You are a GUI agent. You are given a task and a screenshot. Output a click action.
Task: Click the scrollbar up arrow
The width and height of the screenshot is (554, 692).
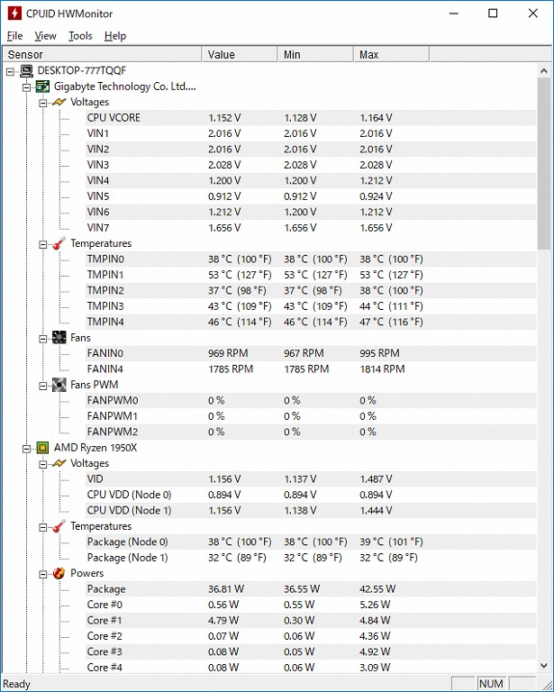pos(543,70)
